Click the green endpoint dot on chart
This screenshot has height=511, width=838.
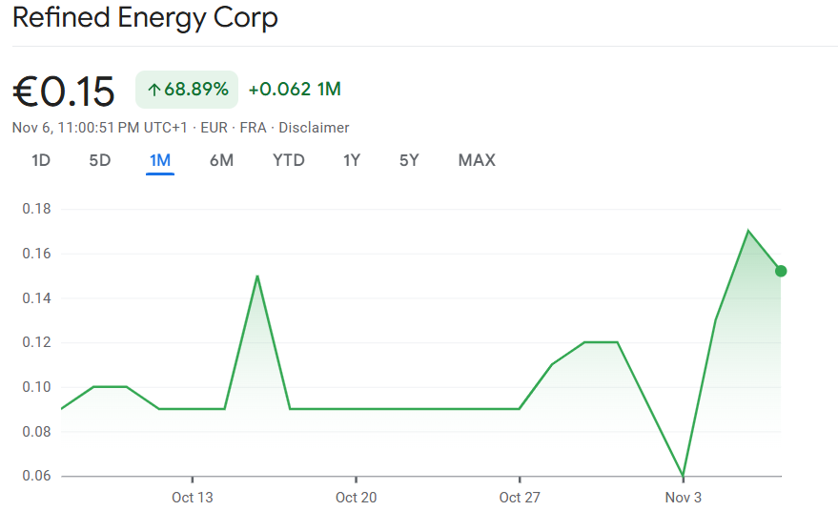coord(781,271)
